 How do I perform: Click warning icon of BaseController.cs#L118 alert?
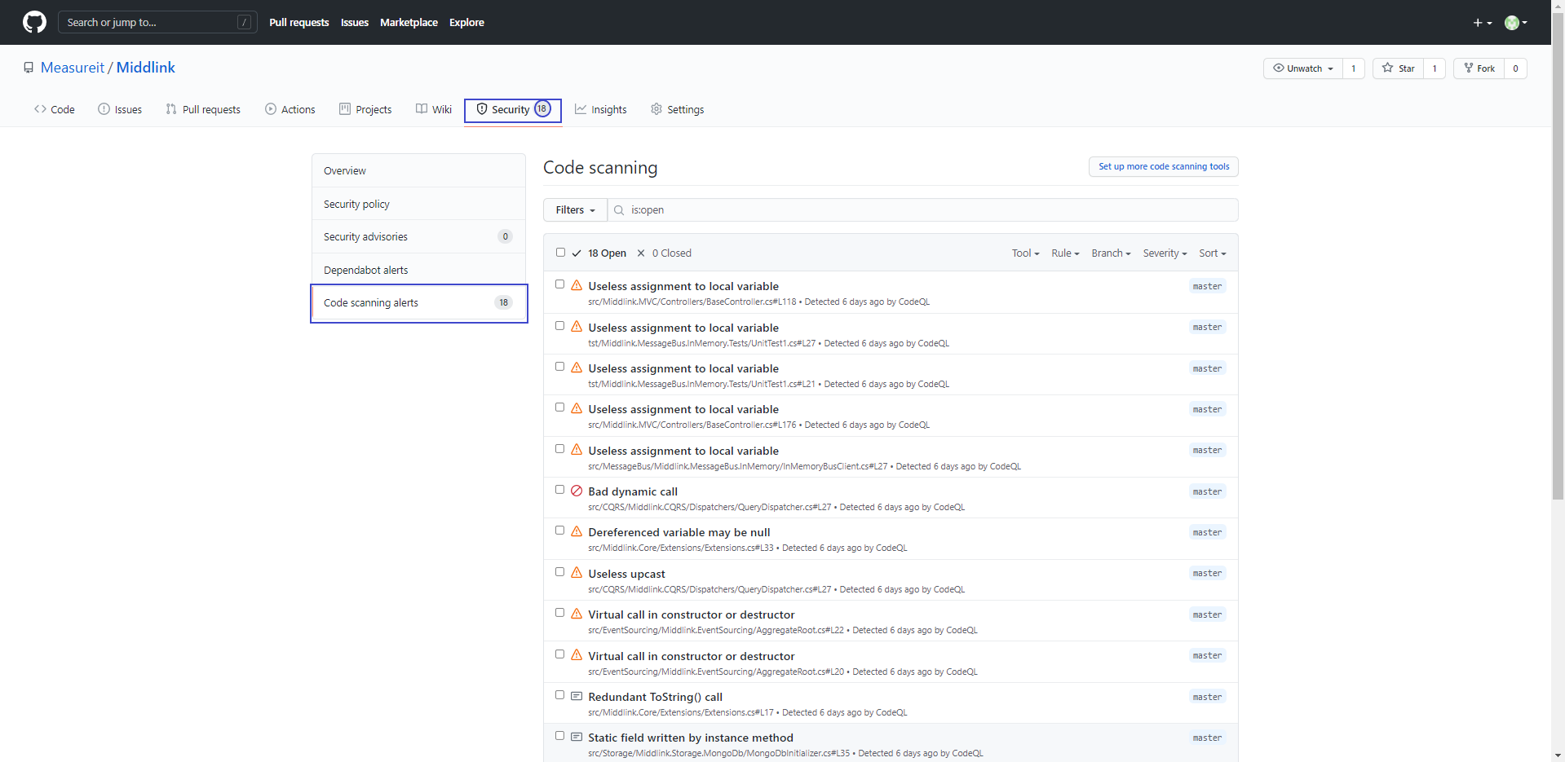577,285
